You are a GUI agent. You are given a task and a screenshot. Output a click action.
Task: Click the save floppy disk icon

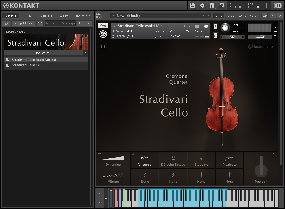click(192, 5)
